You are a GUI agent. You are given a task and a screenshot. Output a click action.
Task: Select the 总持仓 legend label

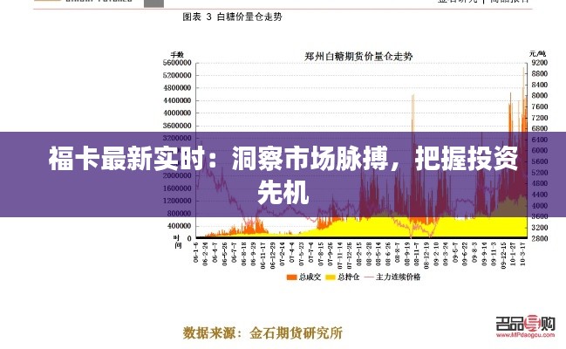point(348,277)
